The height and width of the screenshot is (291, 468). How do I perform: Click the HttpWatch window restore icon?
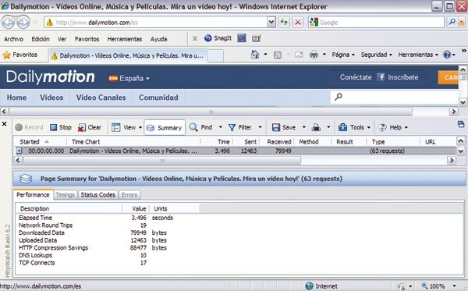461,124
